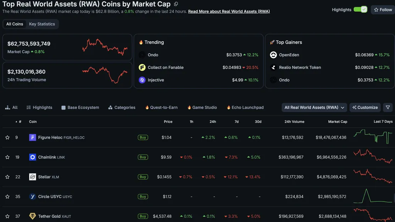Copy page title using copy icon
Viewport: 395px width, 222px height.
(x=176, y=4)
